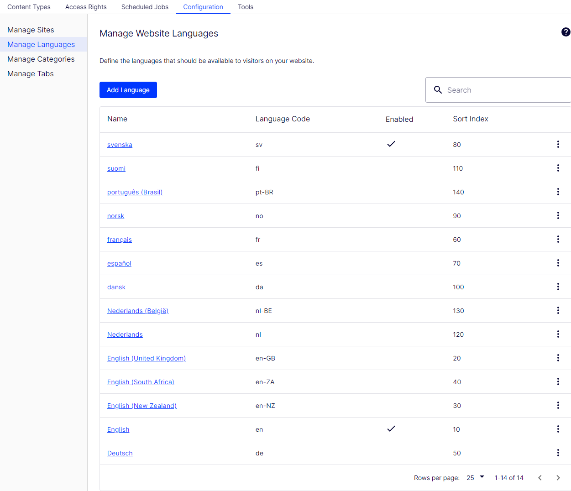The height and width of the screenshot is (491, 571).
Task: Sort by the Sort Index column header
Action: coord(470,119)
